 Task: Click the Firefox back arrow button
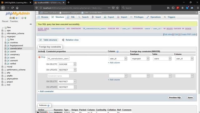pos(3,8)
